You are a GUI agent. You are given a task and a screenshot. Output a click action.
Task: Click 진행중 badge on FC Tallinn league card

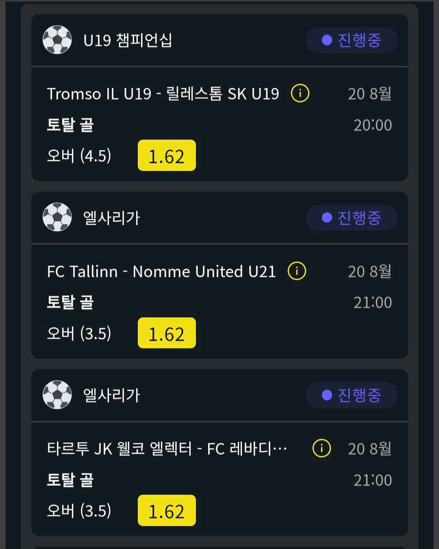352,218
